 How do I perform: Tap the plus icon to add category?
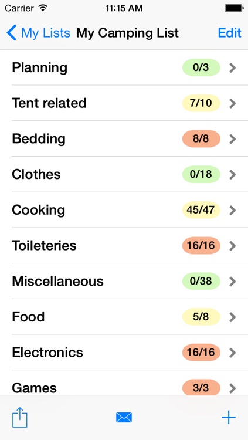point(229,418)
